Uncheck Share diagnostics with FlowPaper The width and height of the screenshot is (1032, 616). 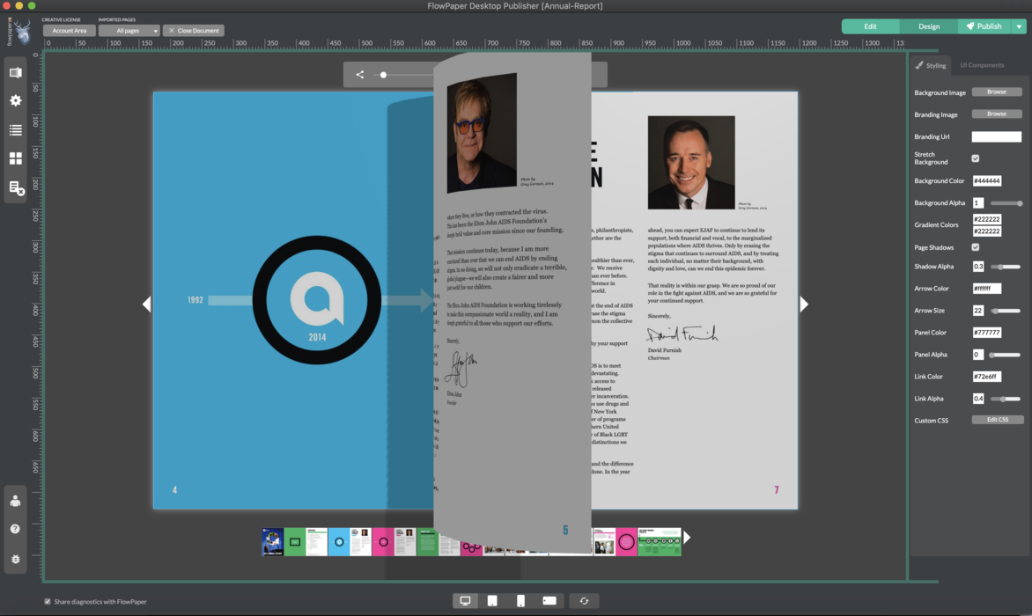point(48,602)
